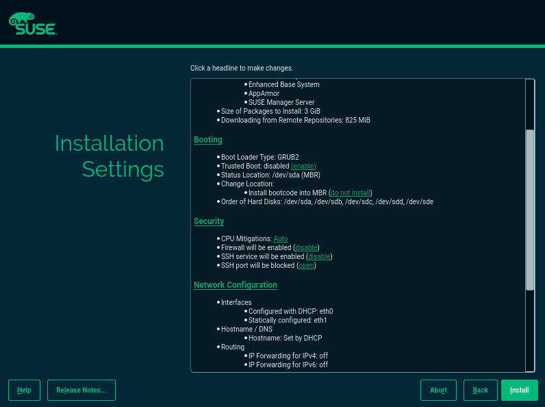Click the 'Routing' list item

[233, 347]
